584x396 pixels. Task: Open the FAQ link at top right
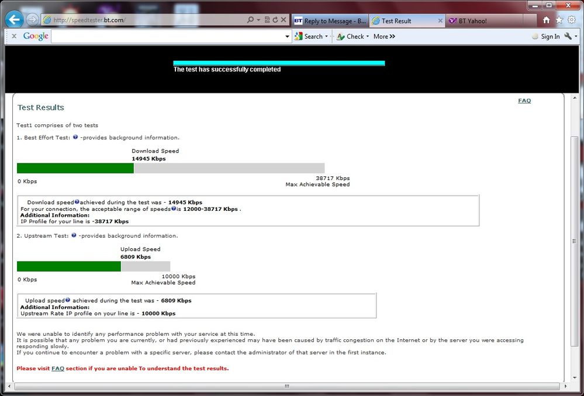[x=524, y=100]
